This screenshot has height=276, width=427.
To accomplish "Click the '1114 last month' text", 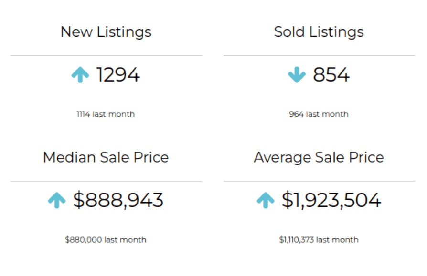I will [x=106, y=114].
